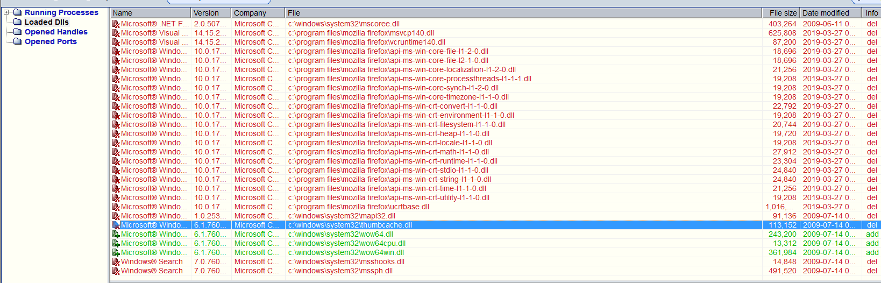
Task: Click the Opened Ports folder icon
Action: point(18,41)
